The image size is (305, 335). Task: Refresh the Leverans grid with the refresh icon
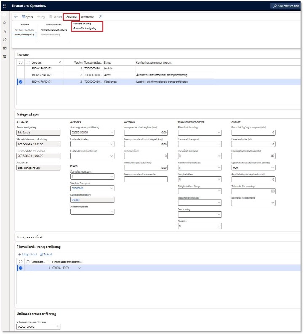[x=28, y=62]
